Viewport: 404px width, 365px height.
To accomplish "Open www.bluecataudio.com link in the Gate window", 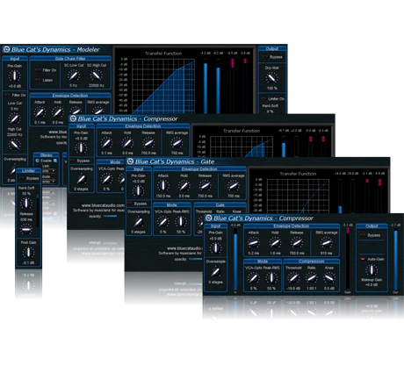I will coord(184,248).
